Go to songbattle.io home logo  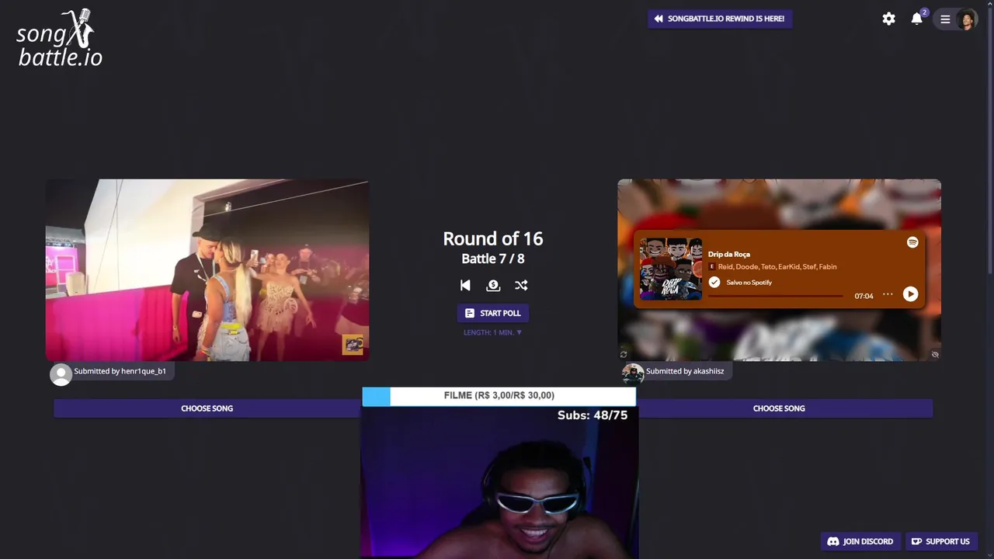click(59, 37)
